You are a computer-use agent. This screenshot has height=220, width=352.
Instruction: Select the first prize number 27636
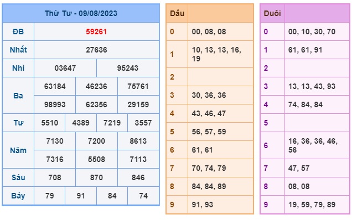[96, 50]
